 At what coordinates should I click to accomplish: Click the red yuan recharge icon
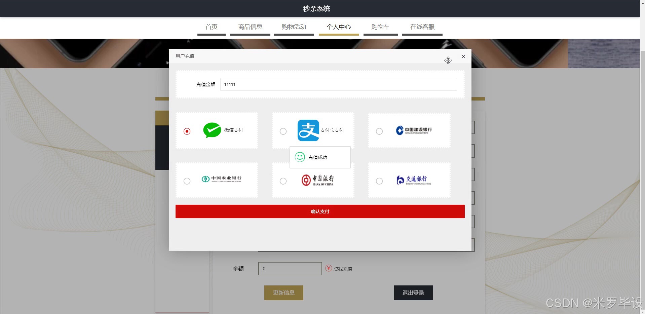pyautogui.click(x=329, y=268)
